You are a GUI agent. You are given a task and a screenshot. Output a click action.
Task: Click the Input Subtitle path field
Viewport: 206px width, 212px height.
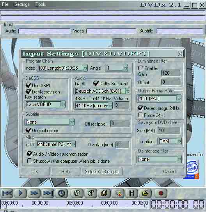point(180,31)
